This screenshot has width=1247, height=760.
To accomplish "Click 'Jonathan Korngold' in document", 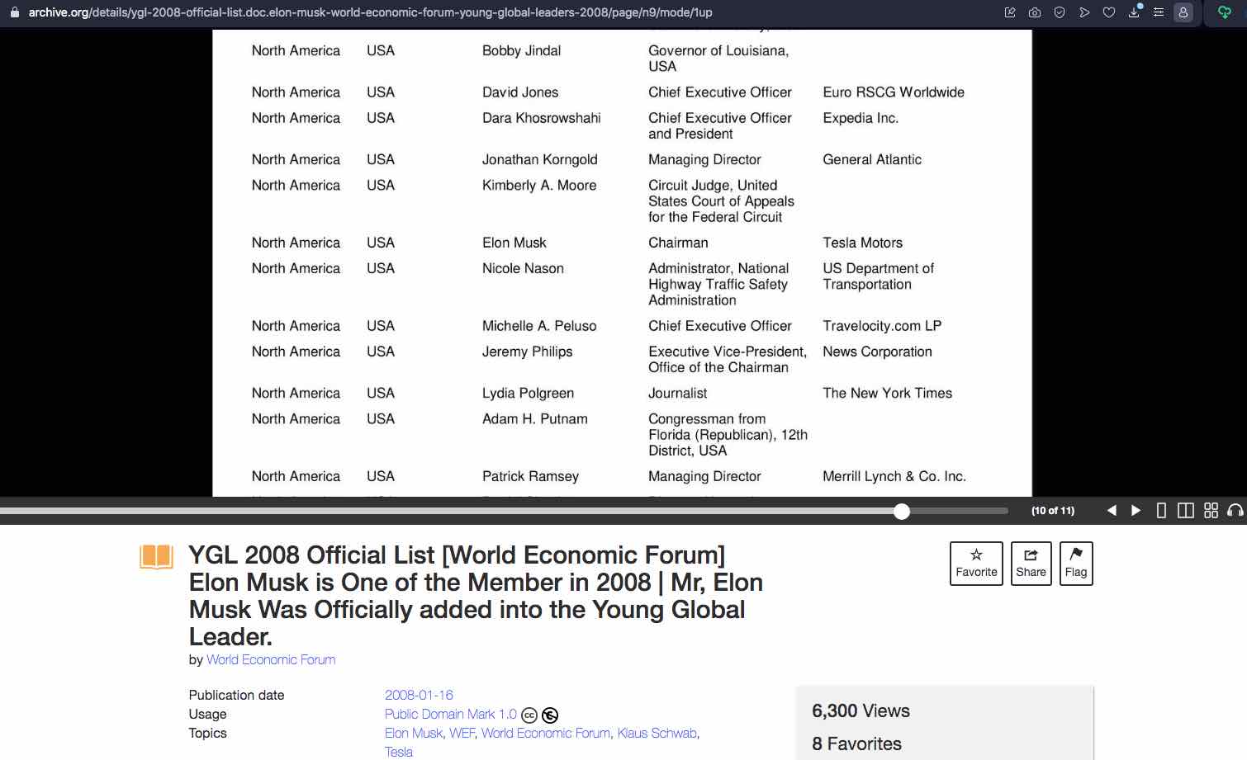I will pos(540,159).
